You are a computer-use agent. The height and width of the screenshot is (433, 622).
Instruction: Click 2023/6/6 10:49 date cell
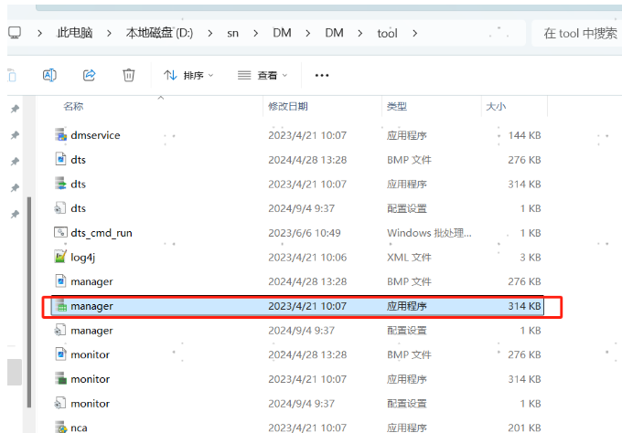point(305,233)
